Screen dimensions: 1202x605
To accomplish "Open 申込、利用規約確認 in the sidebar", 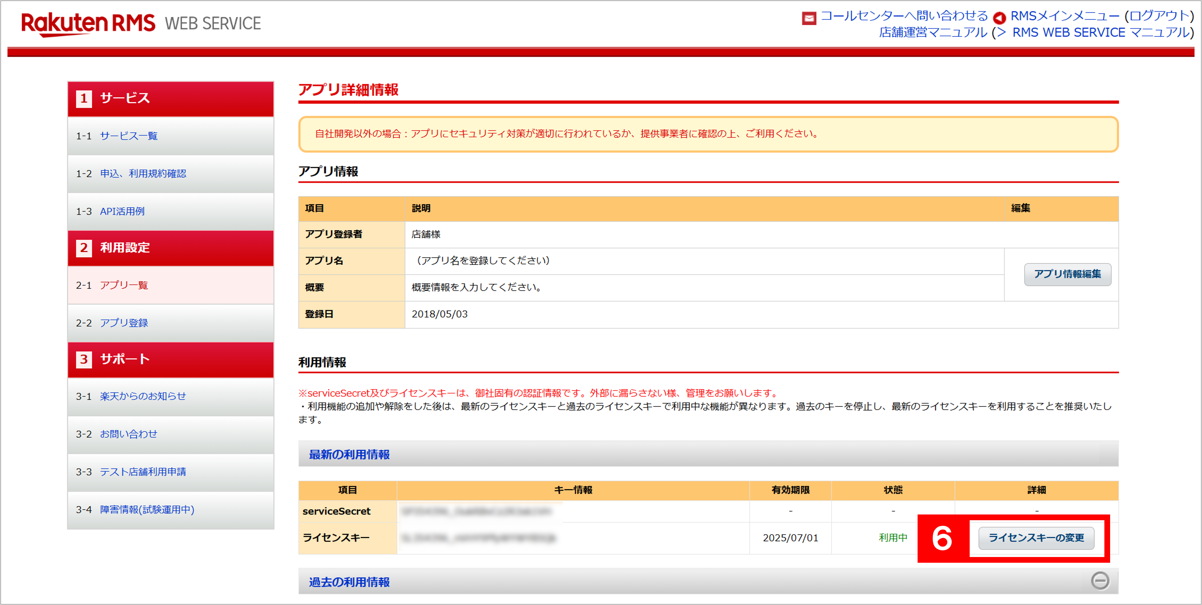I will coord(143,173).
